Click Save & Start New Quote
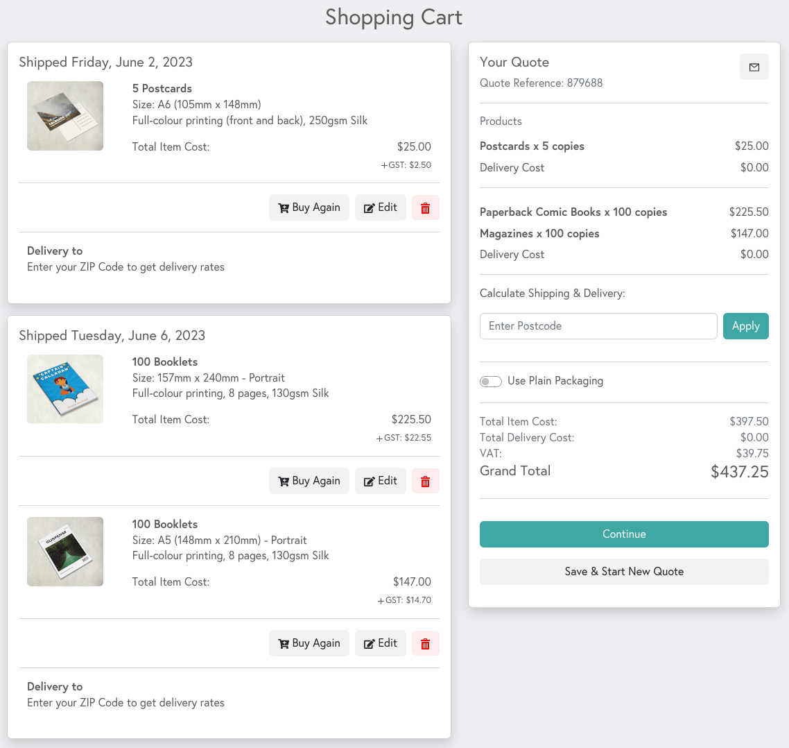Screen dimensions: 789x748 pos(624,572)
